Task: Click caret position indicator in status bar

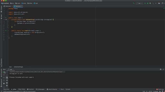Action: [x=144, y=91]
